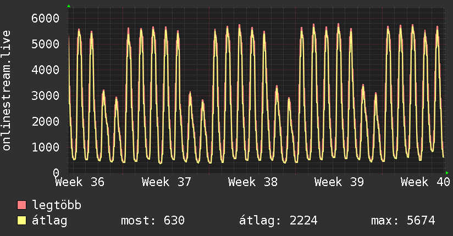This screenshot has width=453, height=236.
Task: Click the green arrow atop the y-axis
Action: [x=69, y=6]
